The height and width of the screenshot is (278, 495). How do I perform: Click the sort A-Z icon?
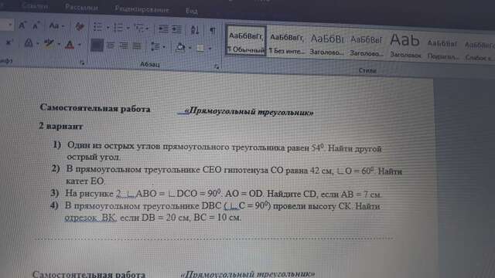195,30
